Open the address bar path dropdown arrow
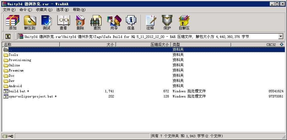 281,37
